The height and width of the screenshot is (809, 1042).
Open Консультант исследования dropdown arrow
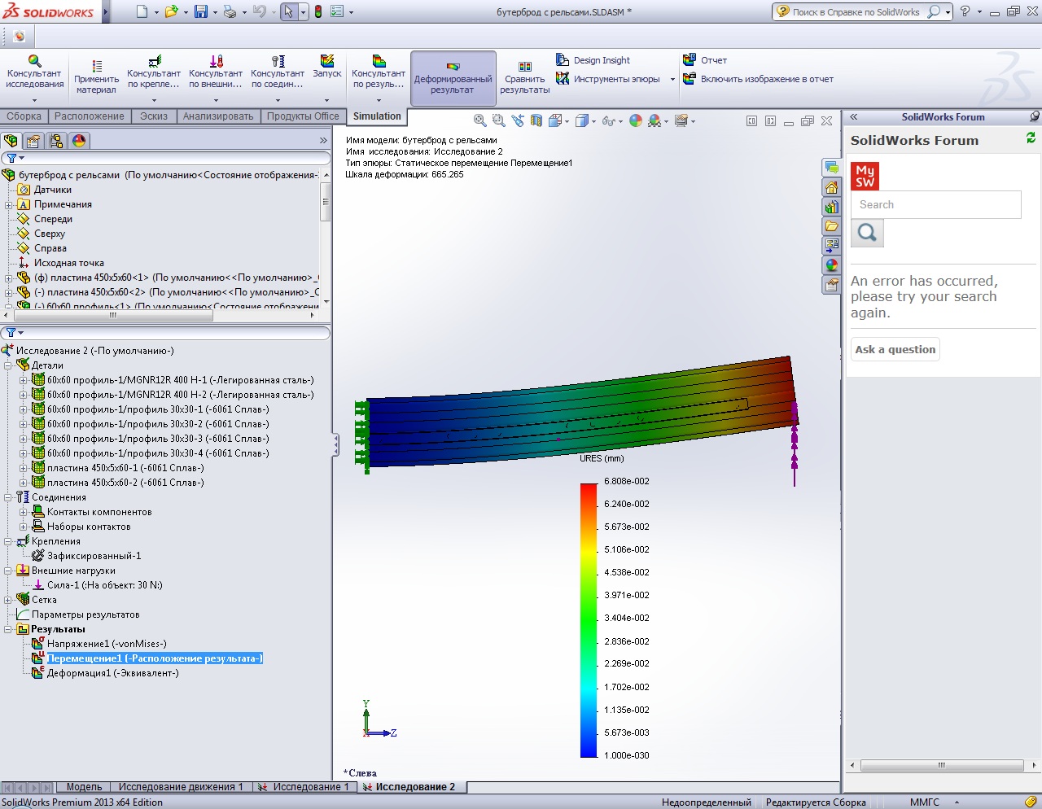pos(34,101)
